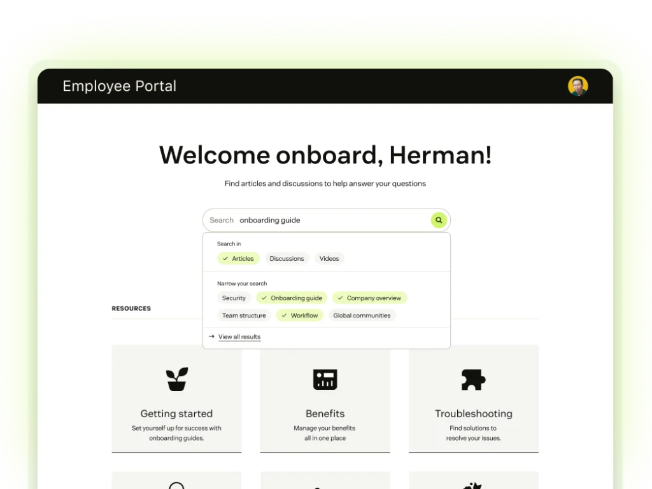
Task: Open the View all results link
Action: tap(239, 337)
